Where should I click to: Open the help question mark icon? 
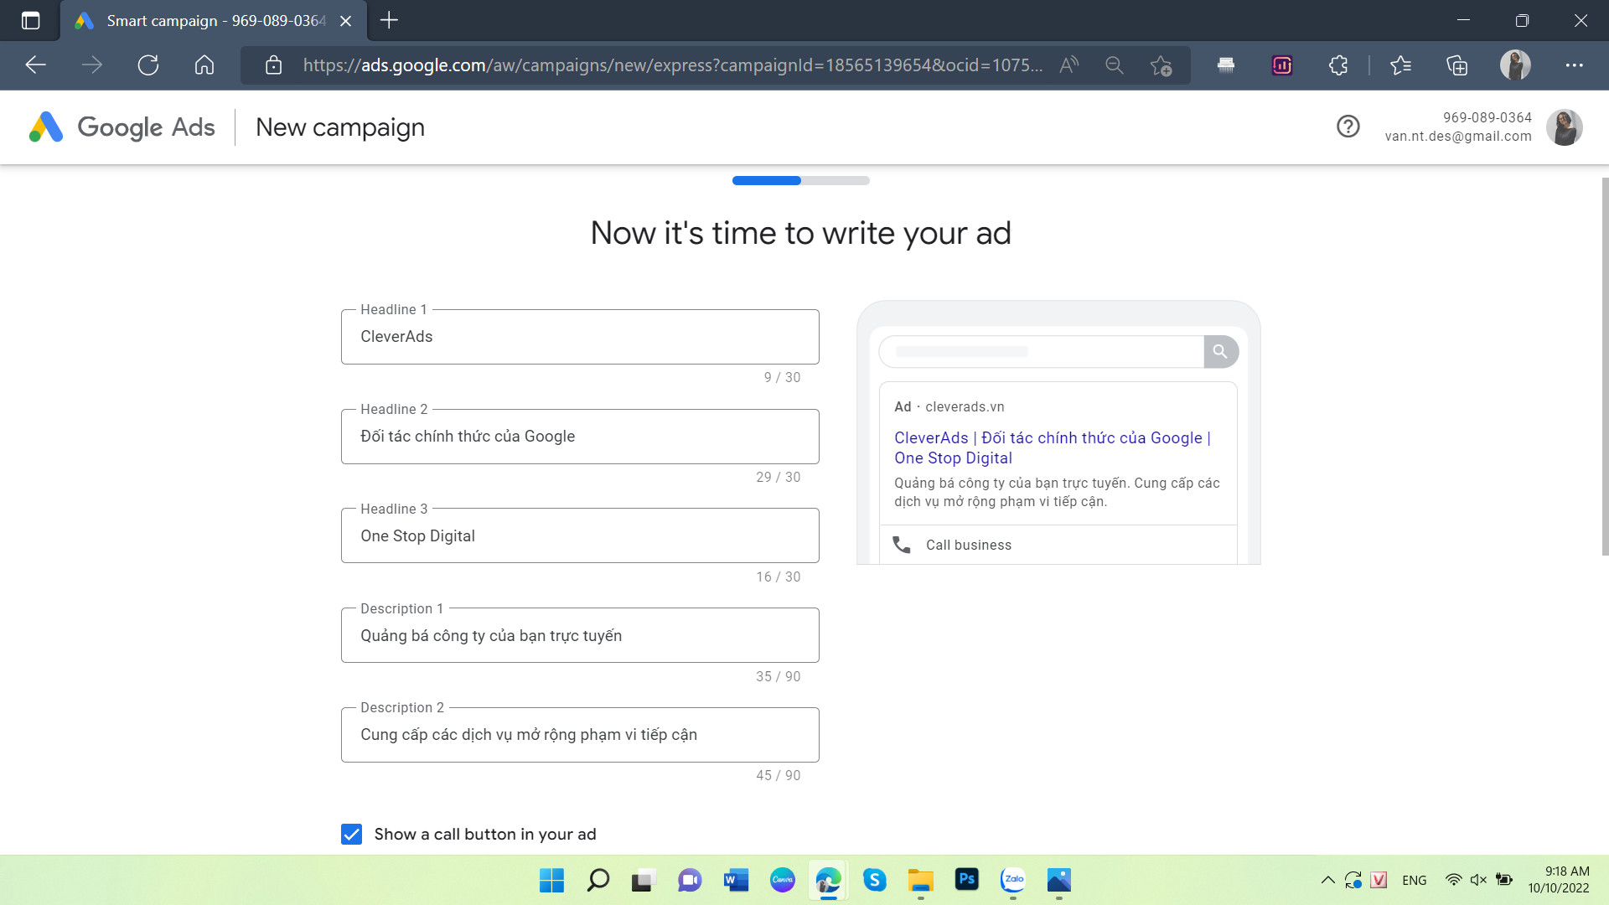pyautogui.click(x=1348, y=127)
